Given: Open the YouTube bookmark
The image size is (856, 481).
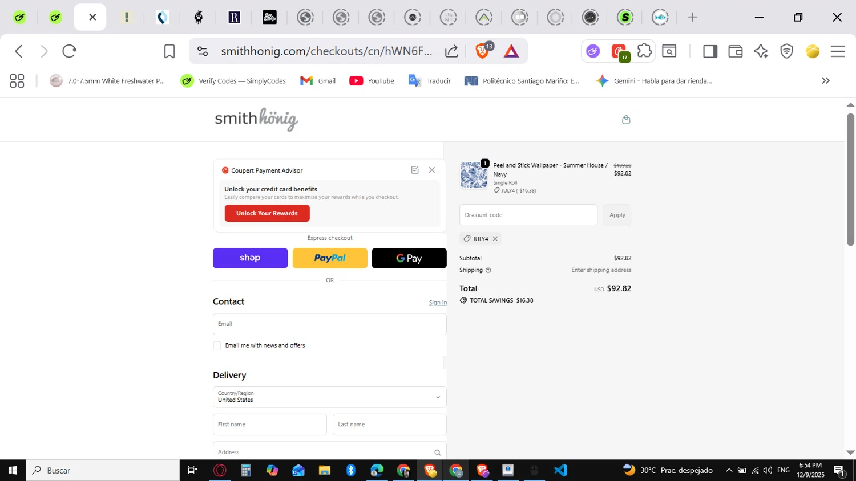Looking at the screenshot, I should point(372,81).
